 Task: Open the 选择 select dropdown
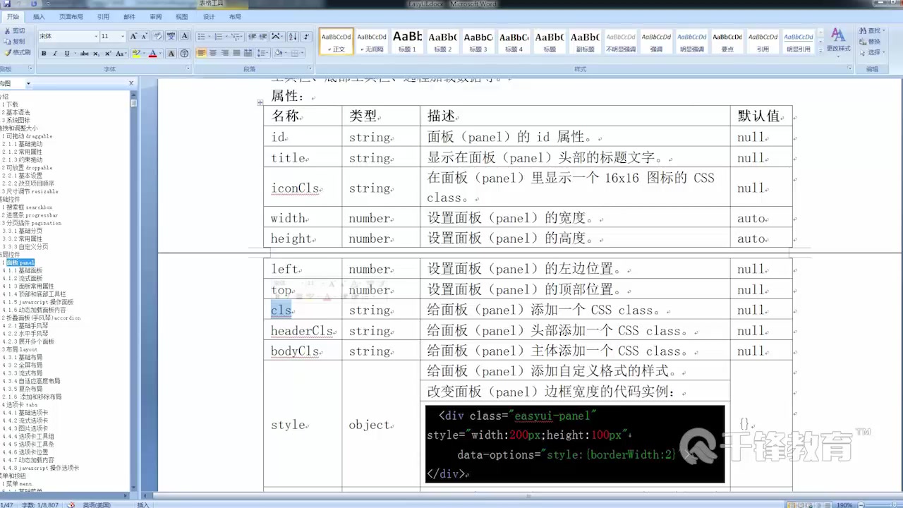point(873,52)
